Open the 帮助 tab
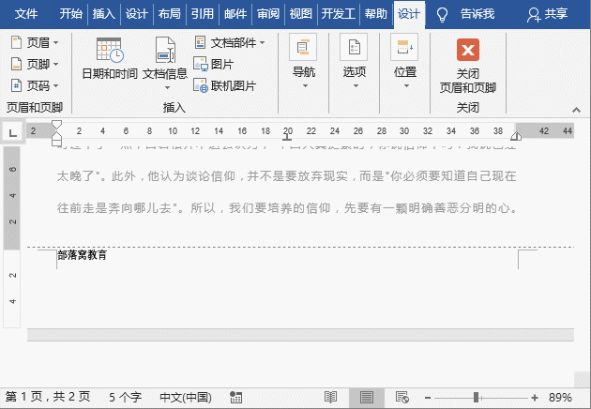 tap(376, 14)
